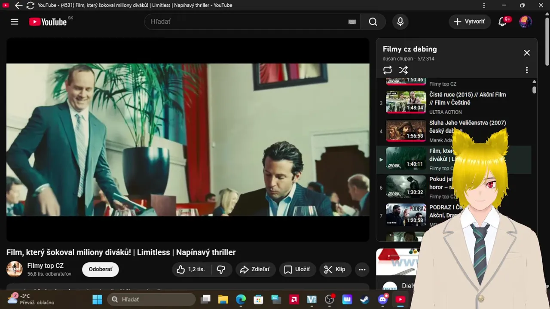The image size is (550, 309).
Task: Click the Uložiť save button
Action: (297, 270)
